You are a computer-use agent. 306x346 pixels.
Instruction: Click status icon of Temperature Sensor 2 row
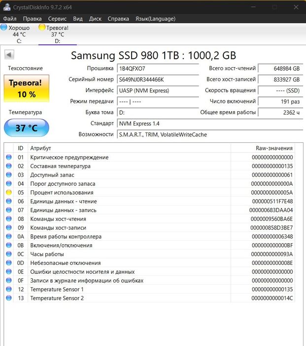coord(9,298)
